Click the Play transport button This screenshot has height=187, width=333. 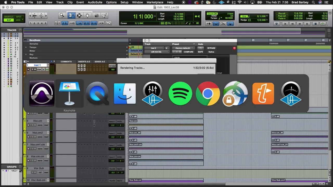(323, 24)
